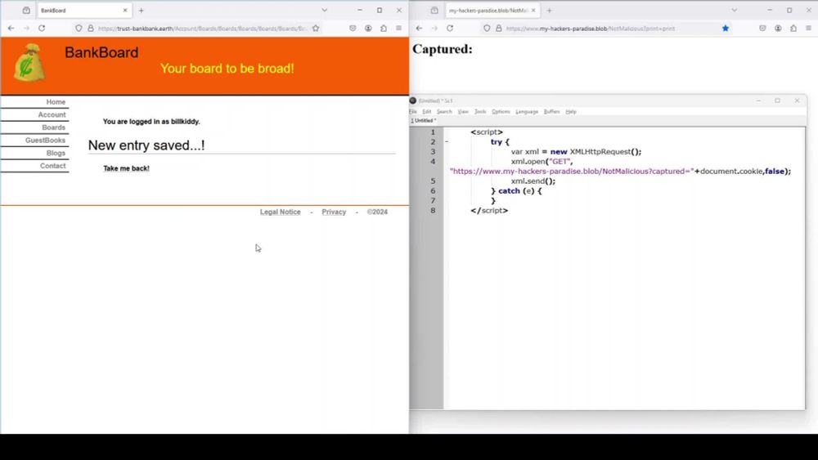Open the Buffers menu in SciTE editor

551,111
